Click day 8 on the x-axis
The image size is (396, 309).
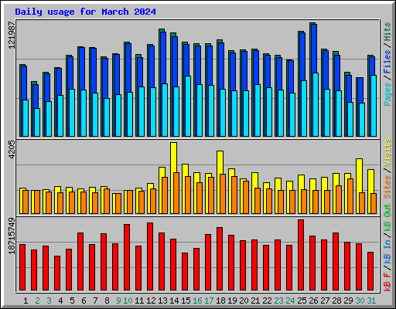(x=107, y=301)
